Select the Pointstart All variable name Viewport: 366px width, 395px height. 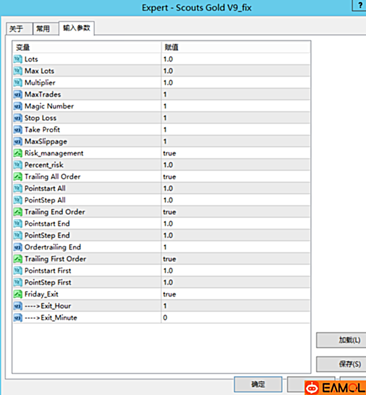point(45,189)
